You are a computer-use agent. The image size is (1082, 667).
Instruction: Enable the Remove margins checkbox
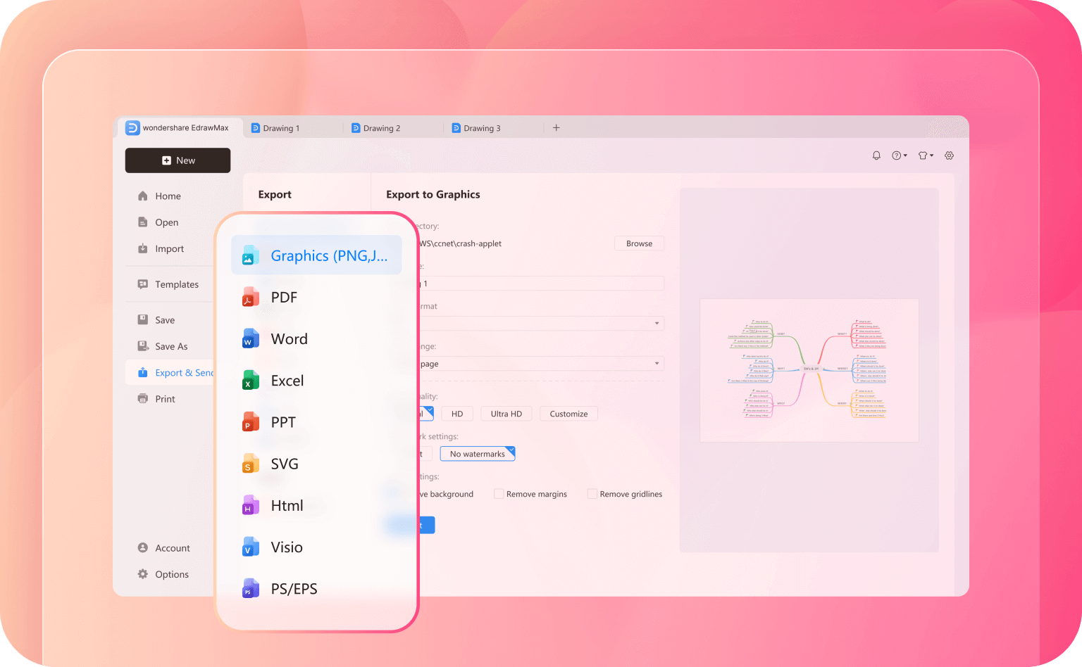(499, 494)
